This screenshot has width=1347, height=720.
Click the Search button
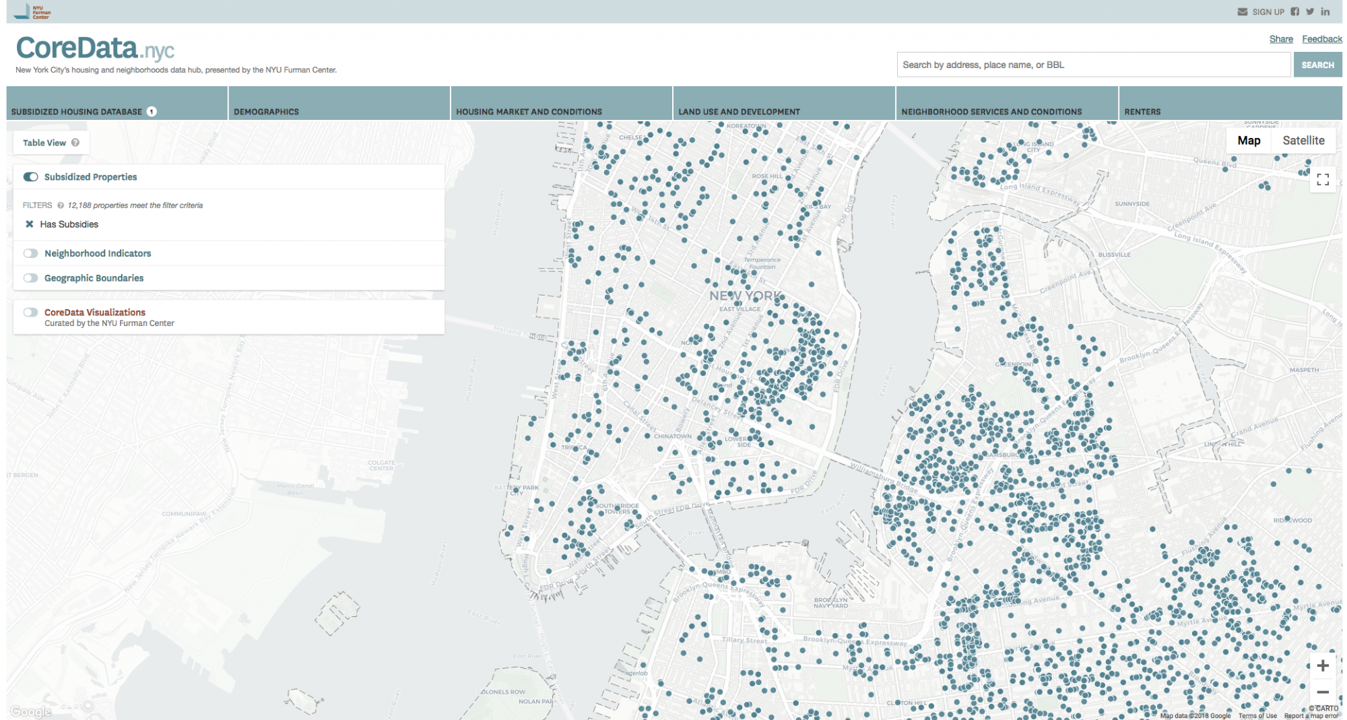coord(1317,65)
